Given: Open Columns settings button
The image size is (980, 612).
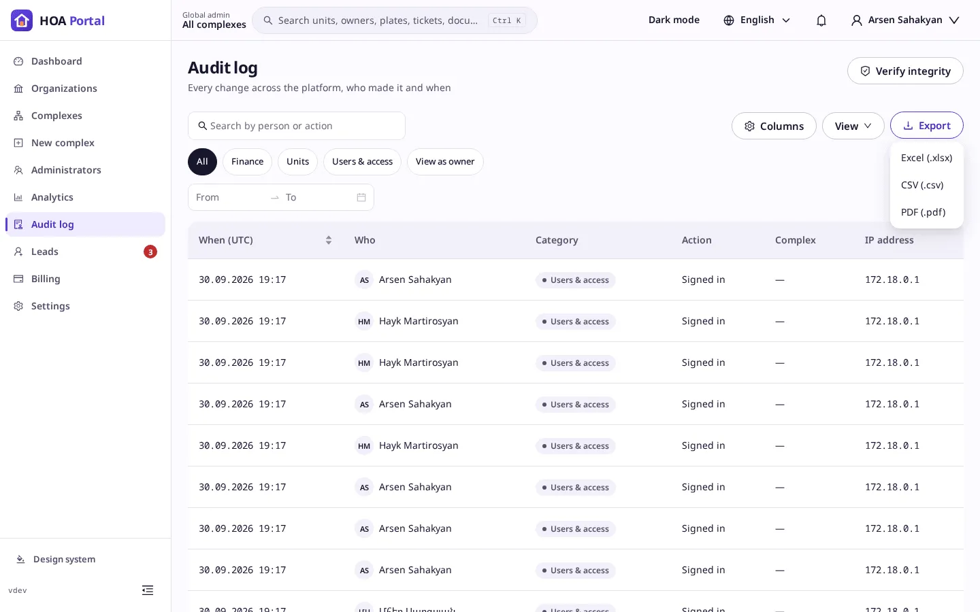Looking at the screenshot, I should (774, 126).
